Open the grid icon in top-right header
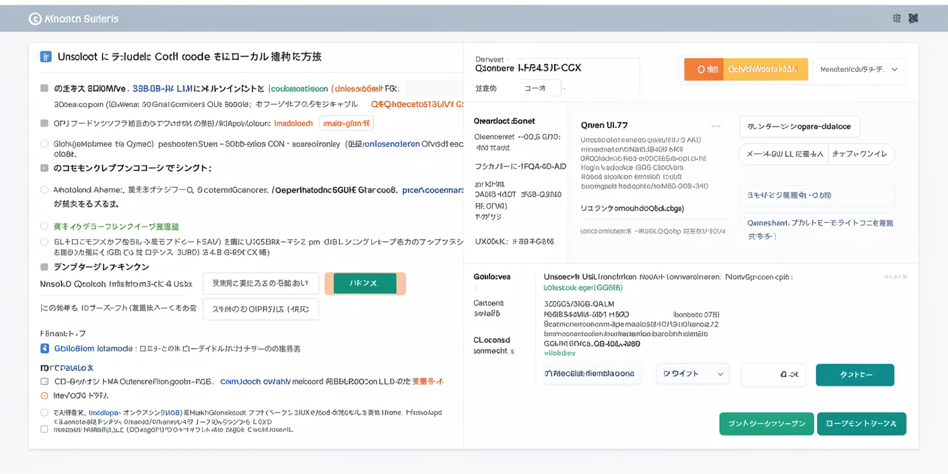This screenshot has width=948, height=474. tap(896, 19)
